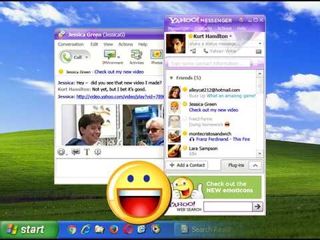Select Lara Sampson contact
320x240 pixels.
coord(203,149)
